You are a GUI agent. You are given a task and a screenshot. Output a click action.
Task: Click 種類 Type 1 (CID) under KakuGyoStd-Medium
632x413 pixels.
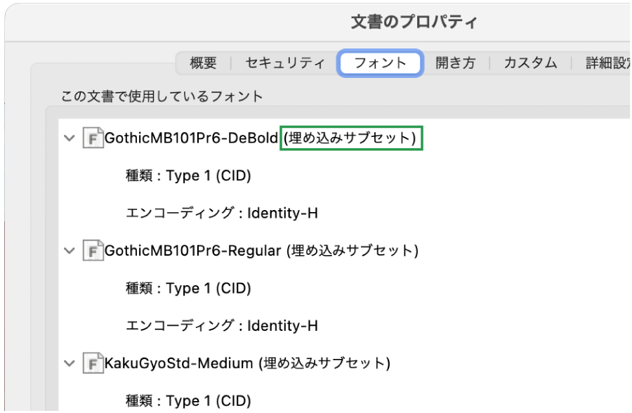tap(188, 401)
